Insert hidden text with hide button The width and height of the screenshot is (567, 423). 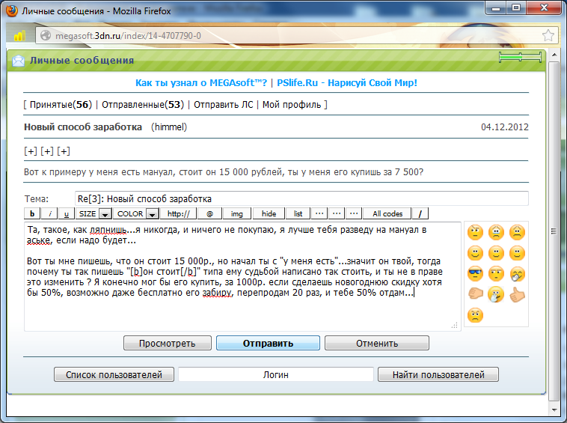click(269, 213)
